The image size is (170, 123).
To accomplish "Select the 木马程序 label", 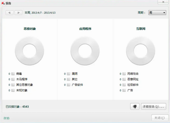I will pos(22,79).
